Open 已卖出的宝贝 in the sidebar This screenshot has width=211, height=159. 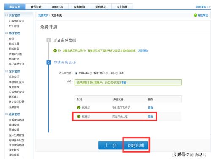16,21
